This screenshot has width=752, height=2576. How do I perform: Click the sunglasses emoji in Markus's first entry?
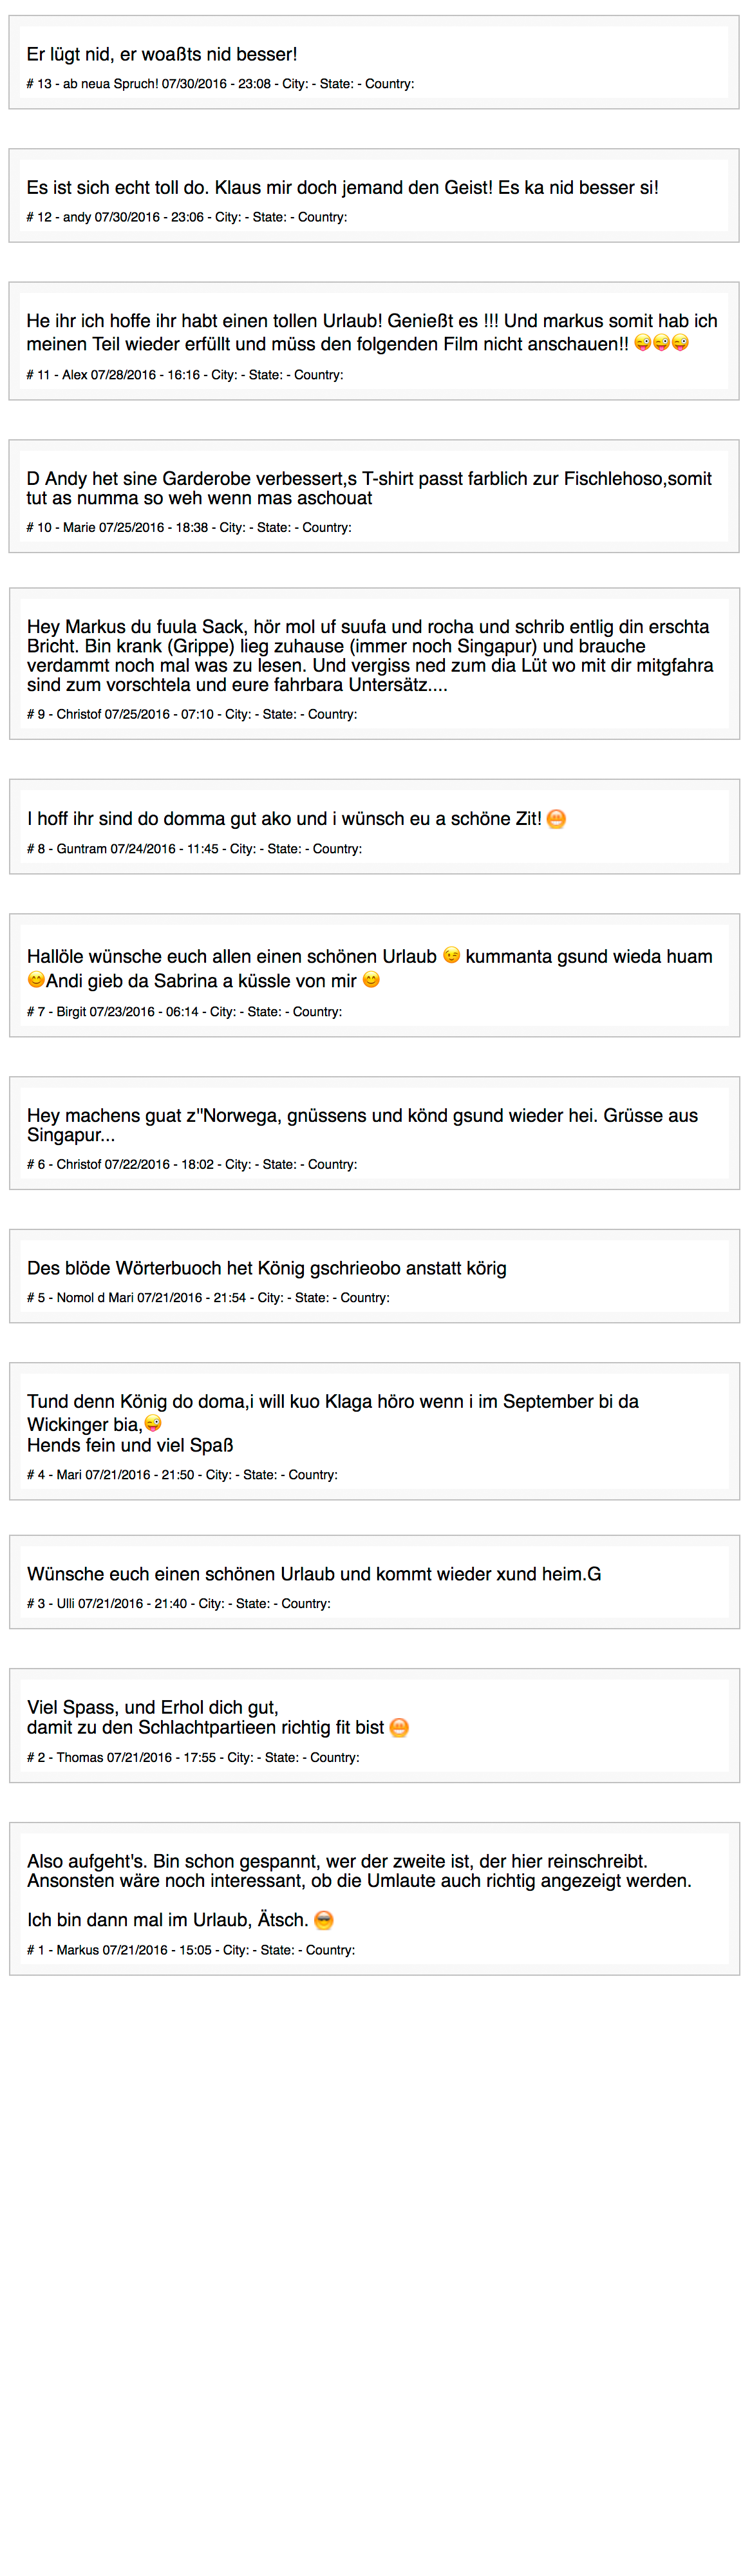(323, 1920)
